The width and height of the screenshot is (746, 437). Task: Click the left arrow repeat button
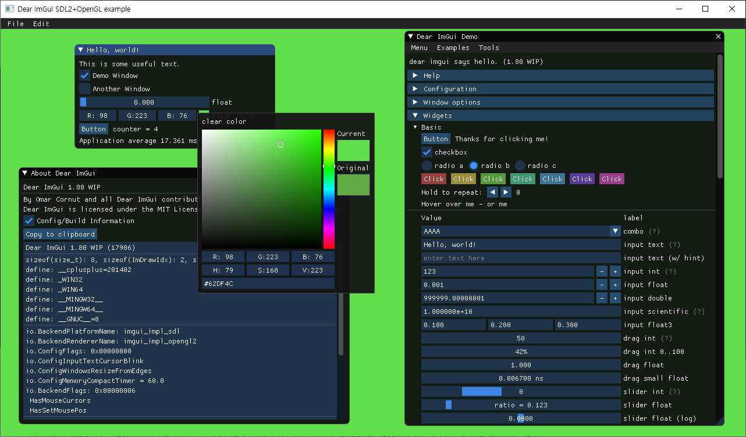coord(492,192)
